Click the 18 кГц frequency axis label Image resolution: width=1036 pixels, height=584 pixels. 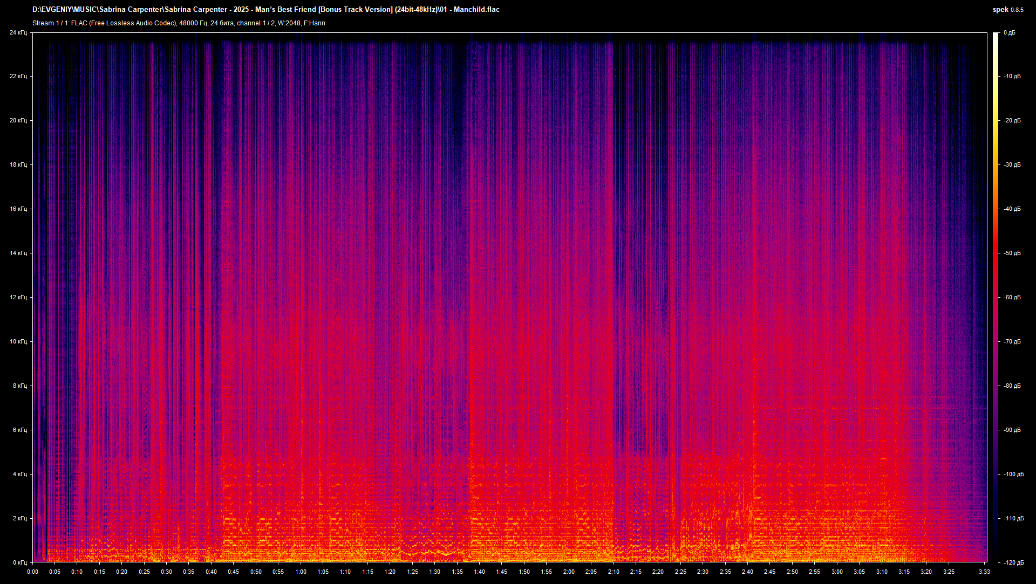18,164
